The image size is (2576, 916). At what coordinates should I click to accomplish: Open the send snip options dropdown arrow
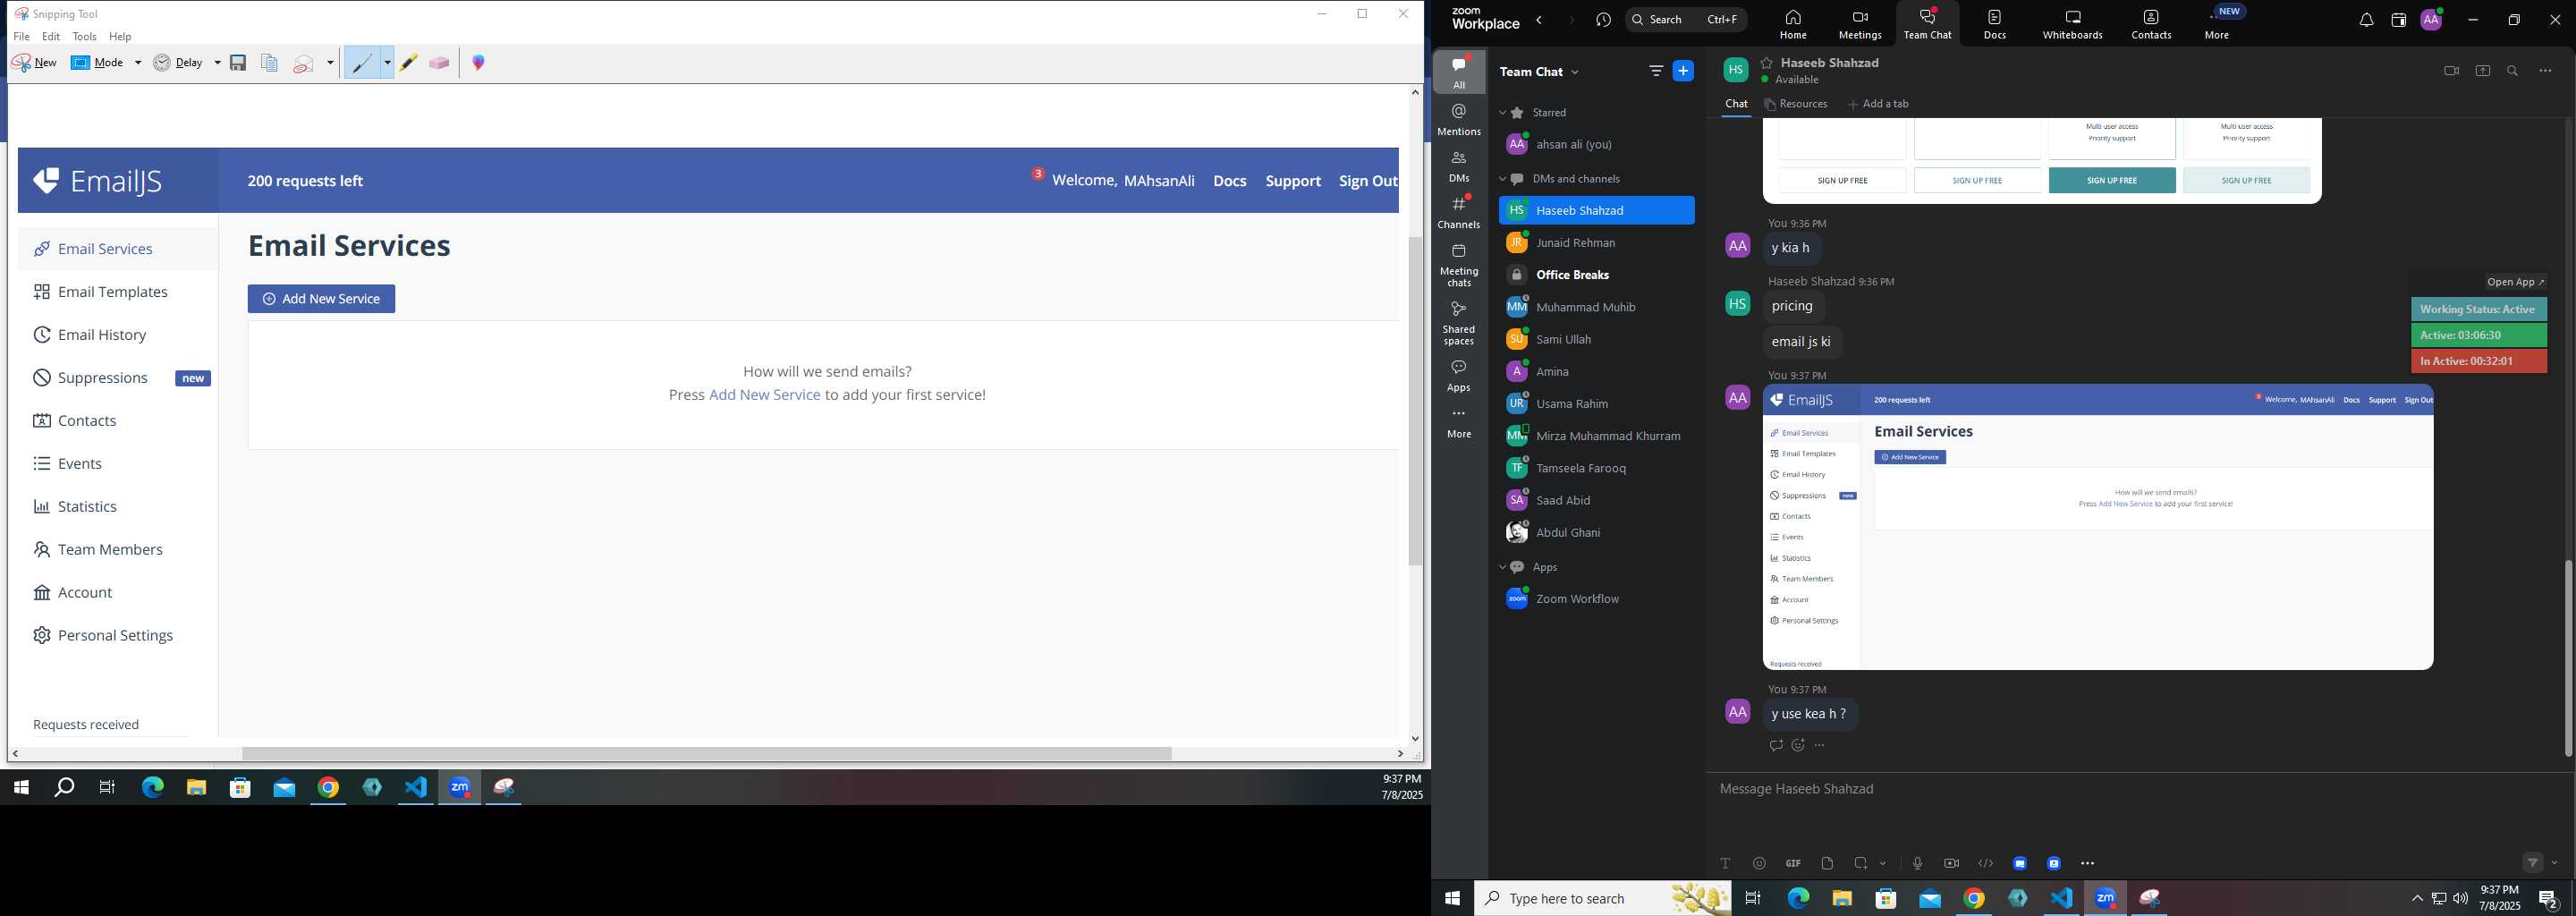330,63
